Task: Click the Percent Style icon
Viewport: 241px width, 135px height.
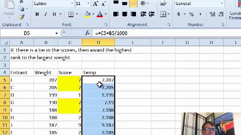Action: 192,14
